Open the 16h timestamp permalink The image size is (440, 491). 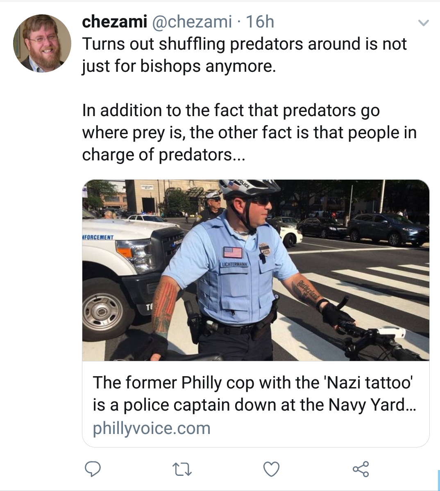click(x=260, y=22)
